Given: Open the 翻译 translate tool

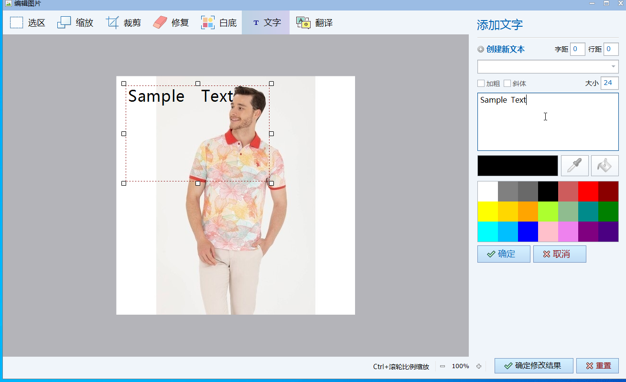Looking at the screenshot, I should (314, 22).
